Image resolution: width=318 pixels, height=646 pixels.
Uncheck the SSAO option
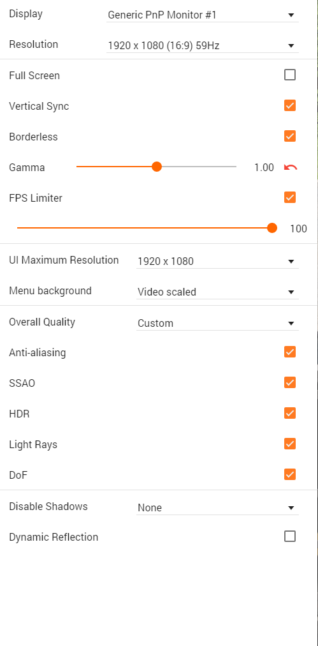[x=290, y=382]
